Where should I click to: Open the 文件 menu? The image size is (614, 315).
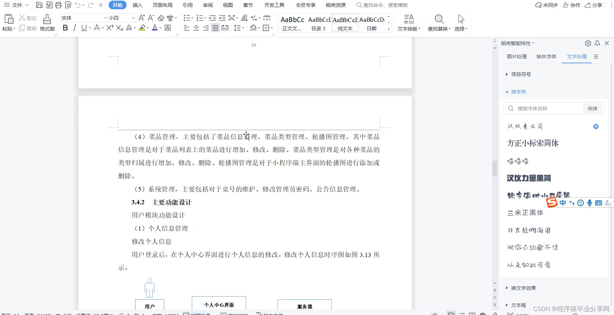click(x=16, y=5)
